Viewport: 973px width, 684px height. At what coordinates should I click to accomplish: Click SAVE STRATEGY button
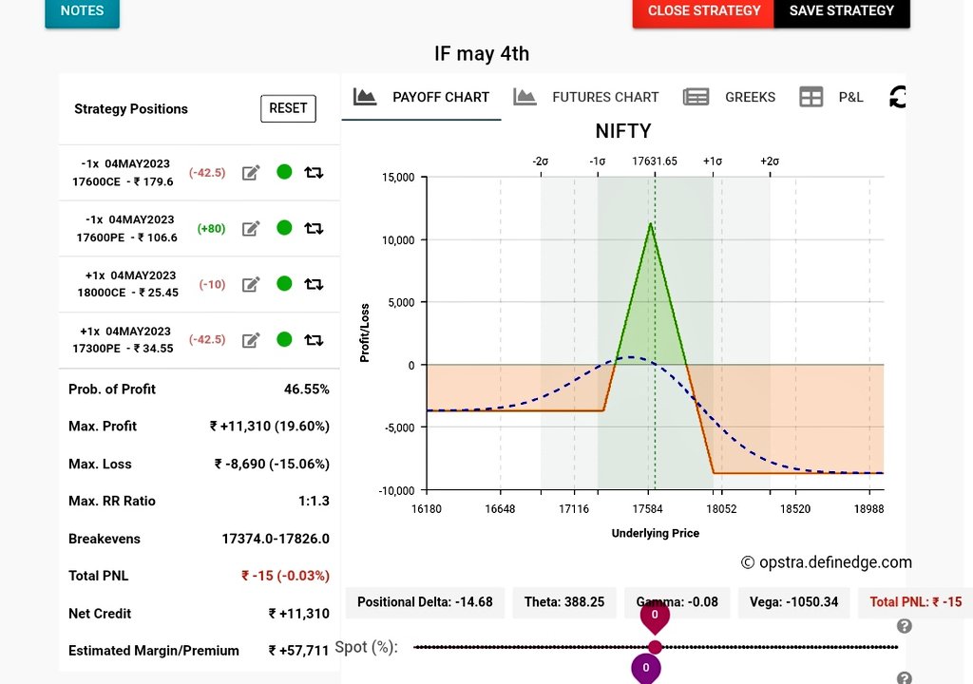click(842, 12)
